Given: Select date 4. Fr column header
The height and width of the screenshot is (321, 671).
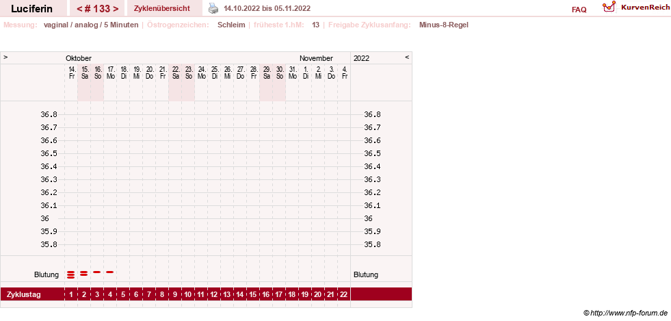Looking at the screenshot, I should [x=345, y=73].
